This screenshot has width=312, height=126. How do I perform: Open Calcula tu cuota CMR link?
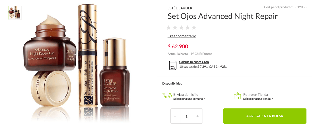coord(194,62)
